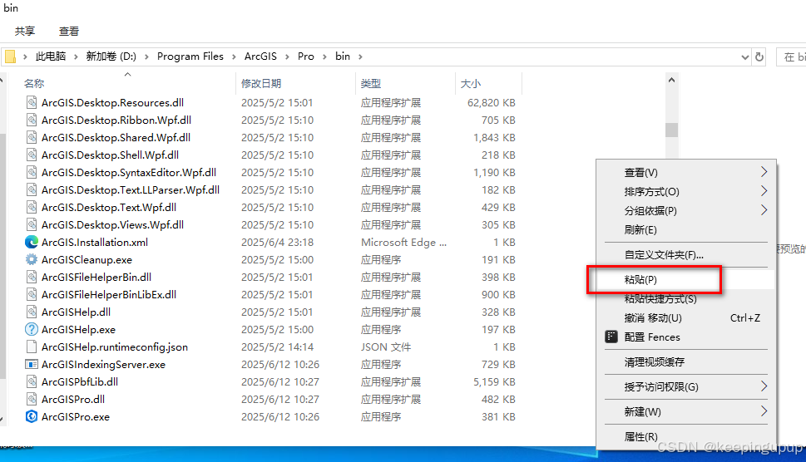
Task: Choose 粘贴(P) in context menu
Action: tap(685, 280)
